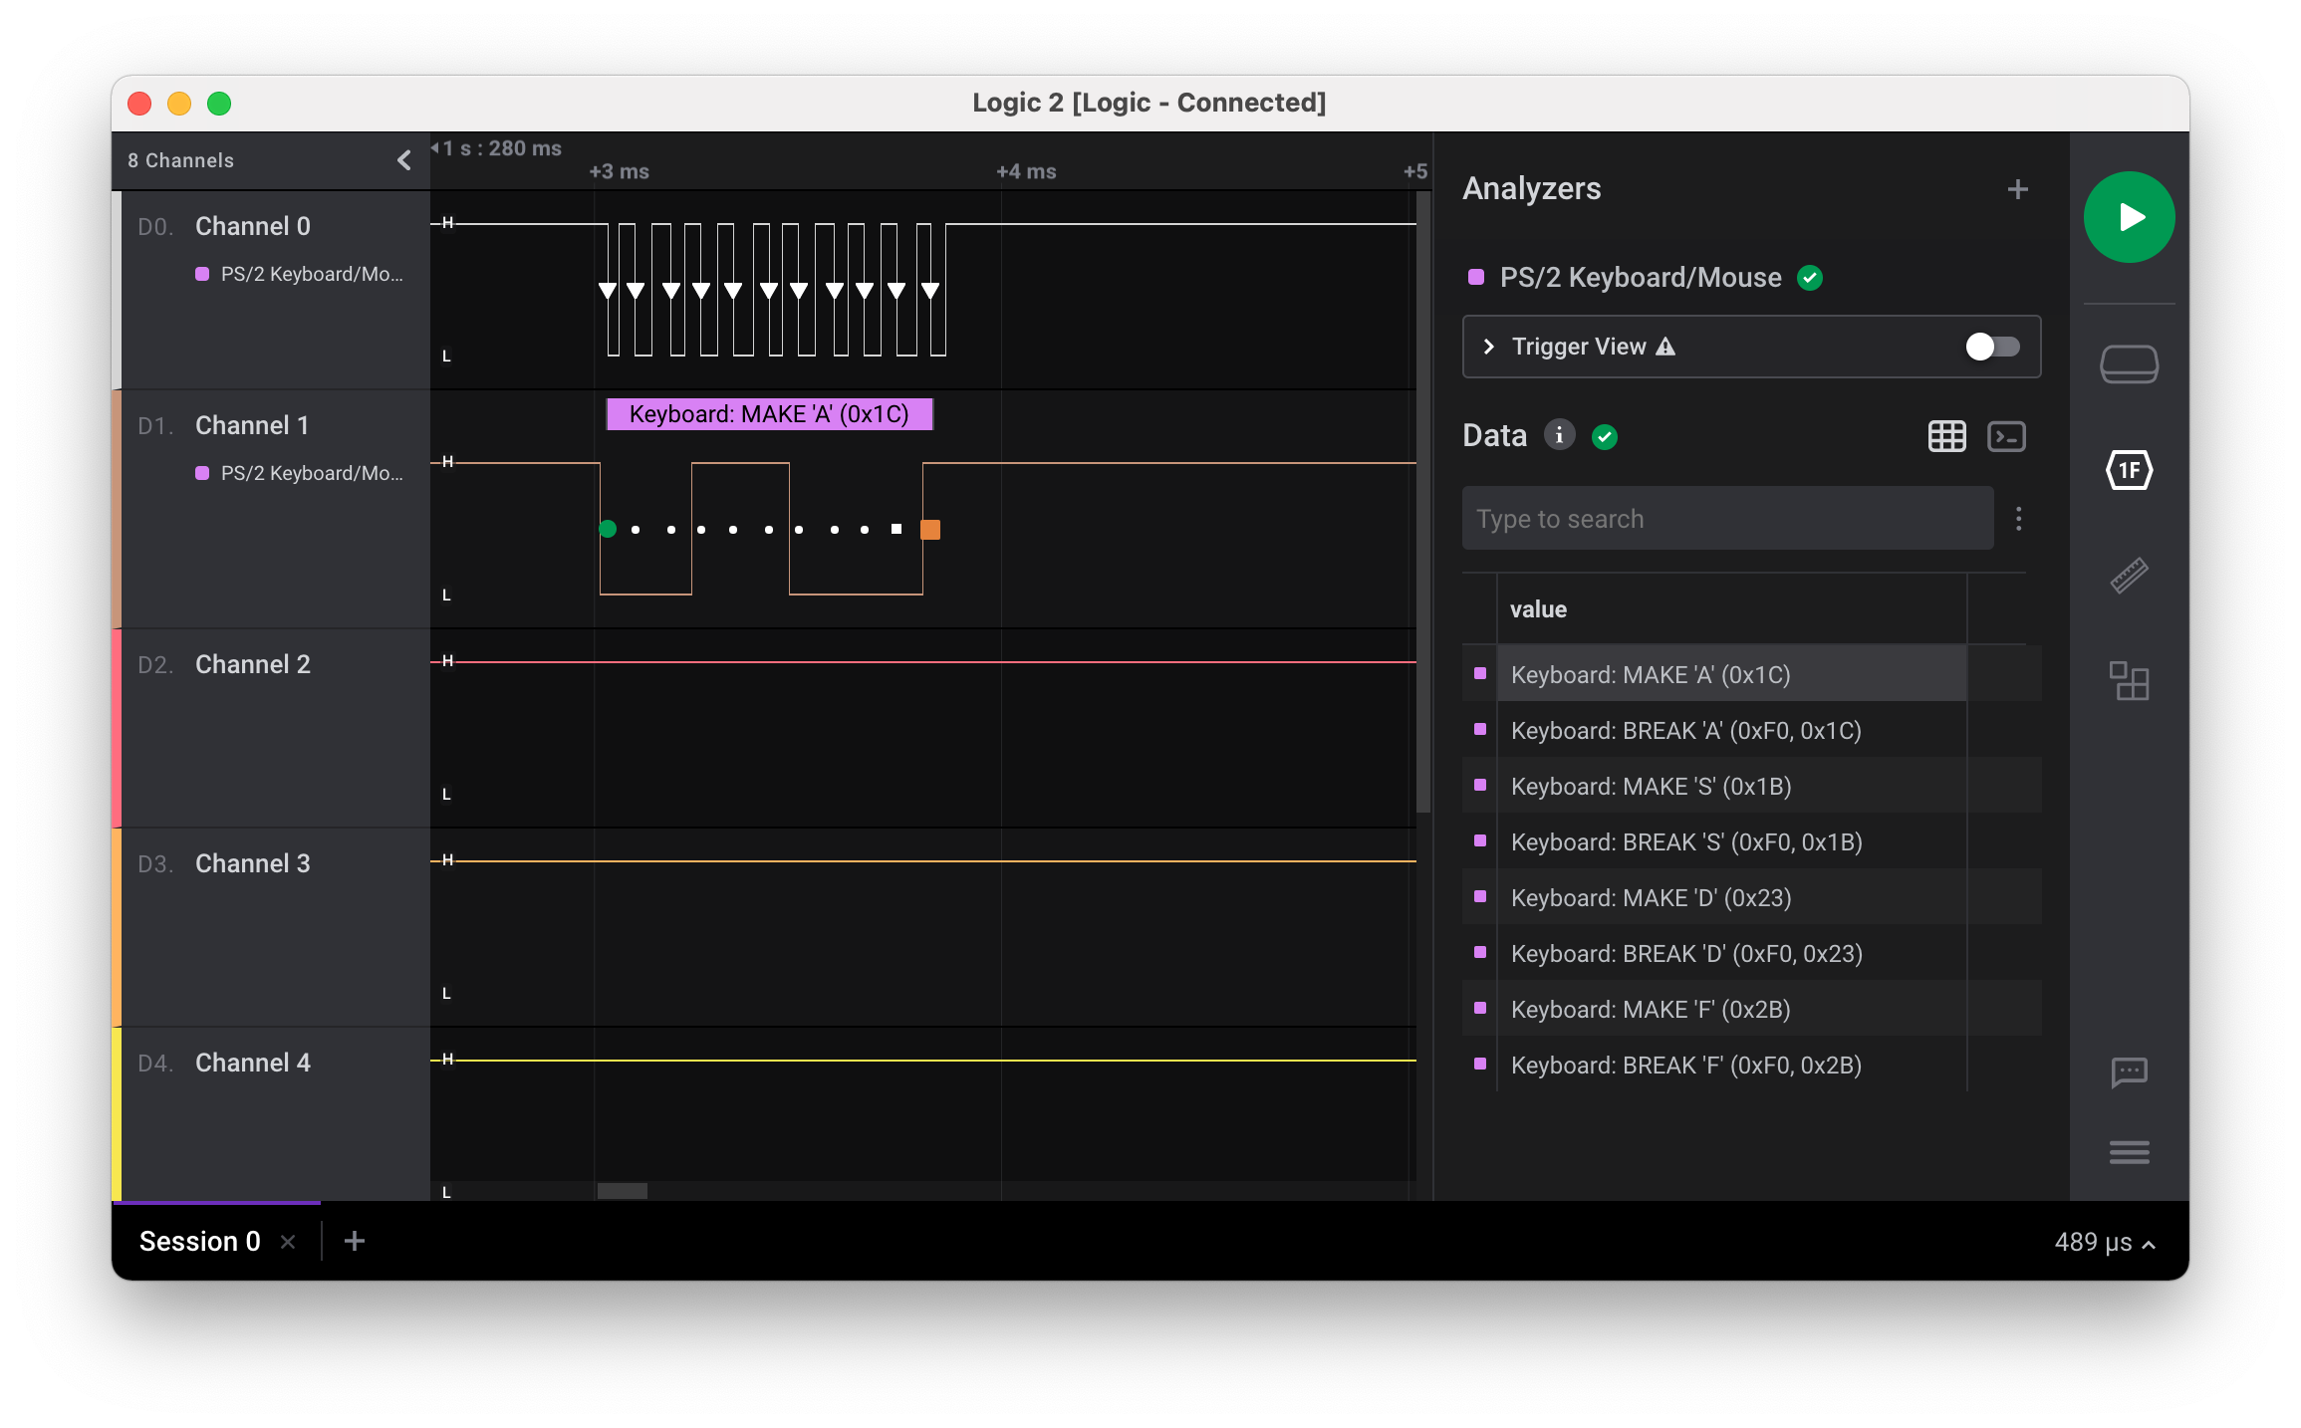This screenshot has height=1428, width=2301.
Task: Select row Keyboard: MAKE 'A' (0x1C)
Action: click(1751, 674)
